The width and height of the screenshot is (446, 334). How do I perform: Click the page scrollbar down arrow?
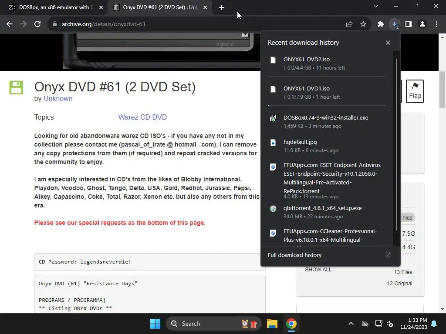point(443,309)
